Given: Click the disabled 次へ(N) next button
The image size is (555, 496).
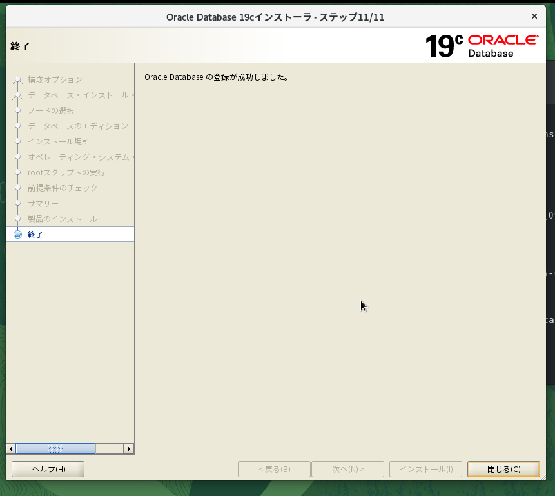Looking at the screenshot, I should click(x=347, y=469).
